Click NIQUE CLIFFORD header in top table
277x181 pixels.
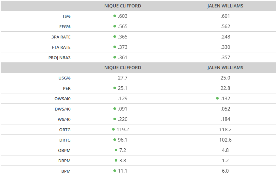122,6
